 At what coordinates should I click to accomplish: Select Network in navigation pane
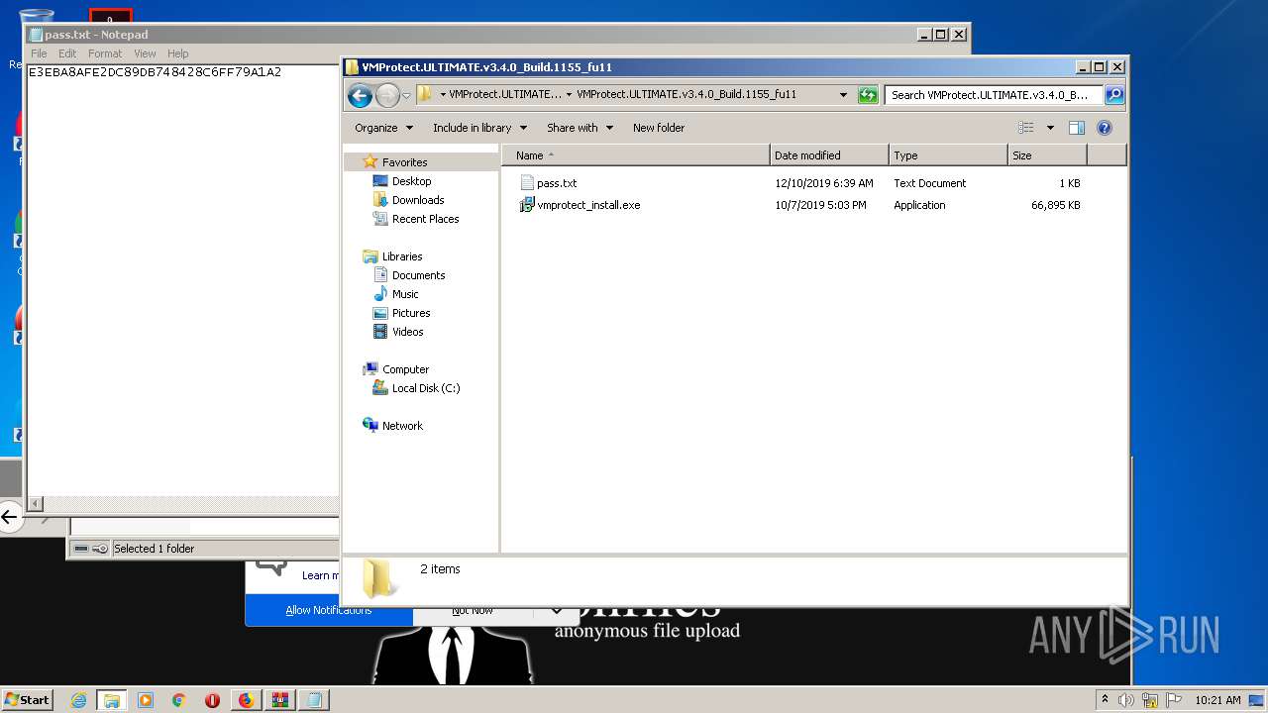[x=402, y=426]
